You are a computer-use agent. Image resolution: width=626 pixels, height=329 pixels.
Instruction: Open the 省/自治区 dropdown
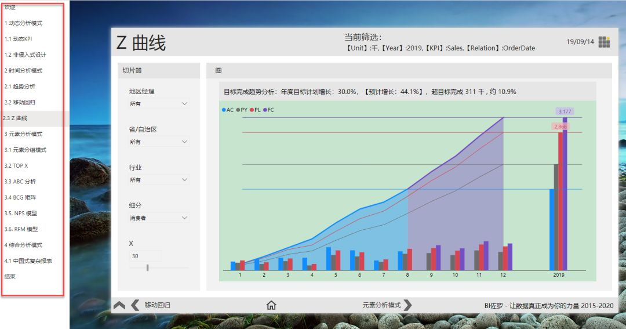coord(158,142)
